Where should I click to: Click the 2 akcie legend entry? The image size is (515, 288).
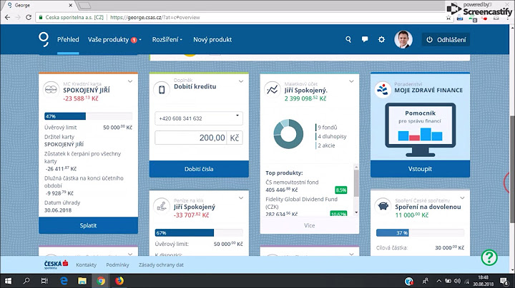pos(326,145)
